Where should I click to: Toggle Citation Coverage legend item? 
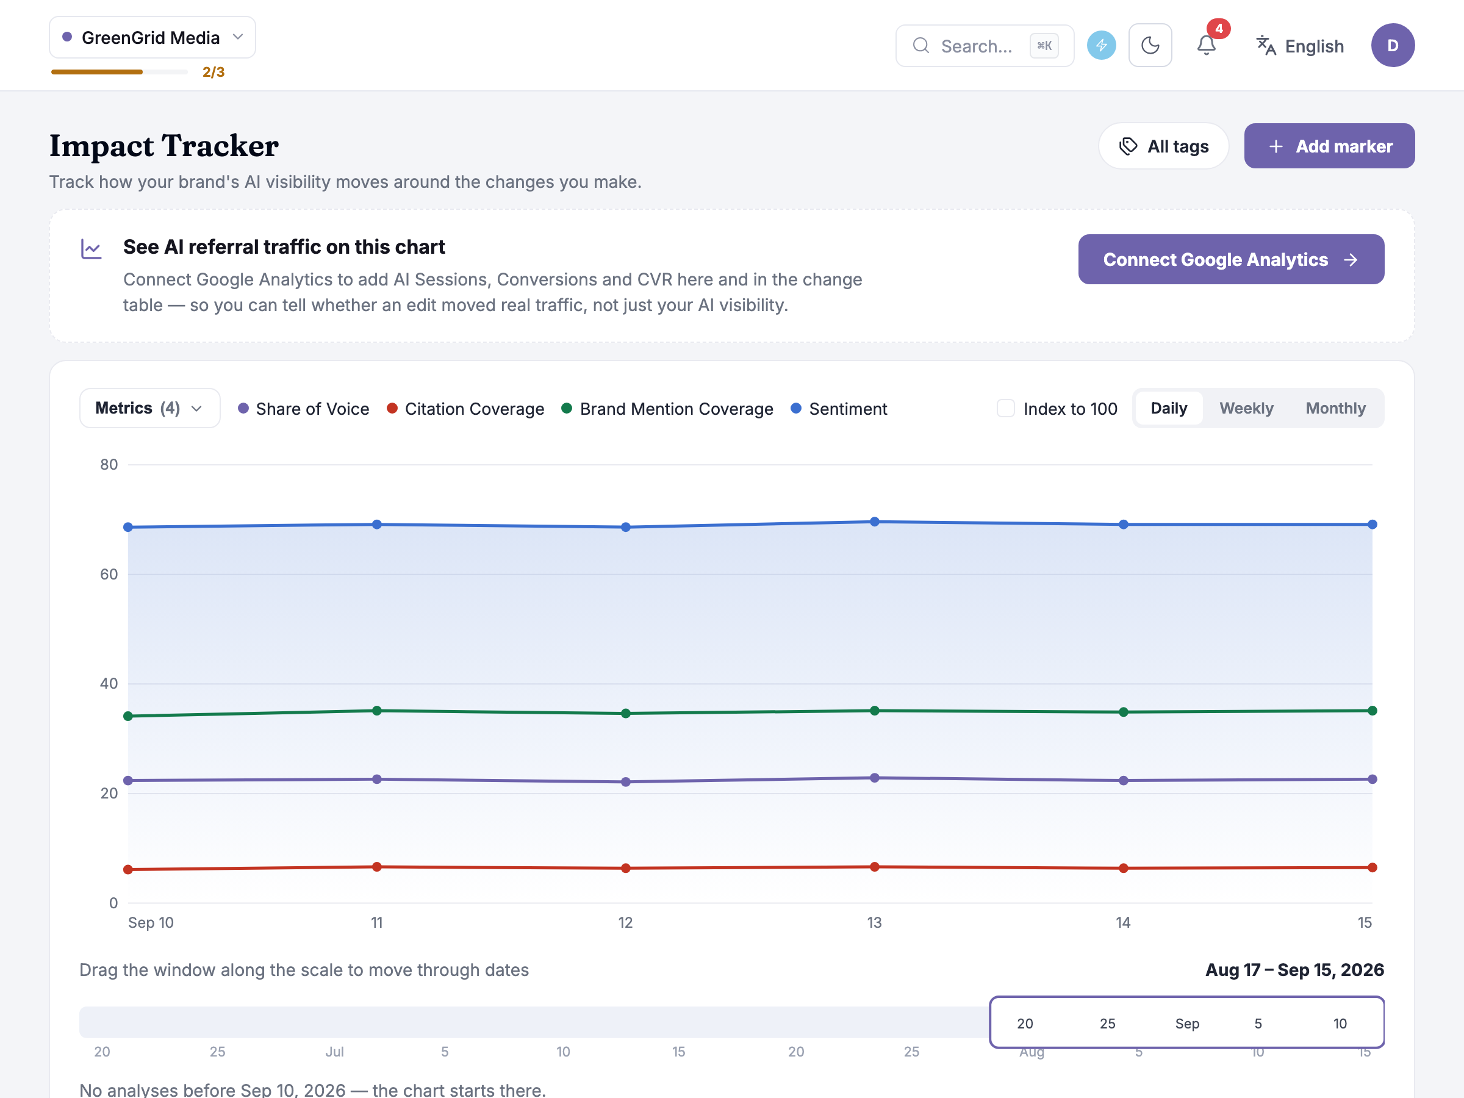466,409
